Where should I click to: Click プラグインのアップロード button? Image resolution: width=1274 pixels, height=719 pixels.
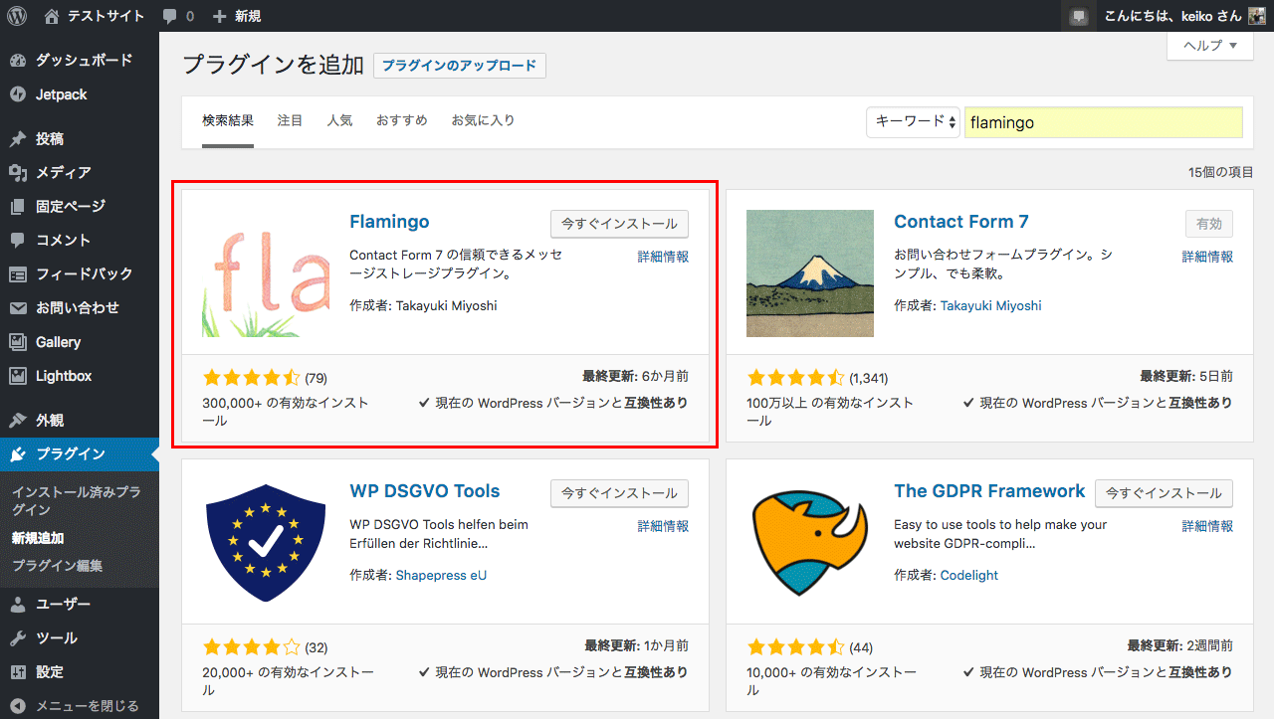(460, 66)
